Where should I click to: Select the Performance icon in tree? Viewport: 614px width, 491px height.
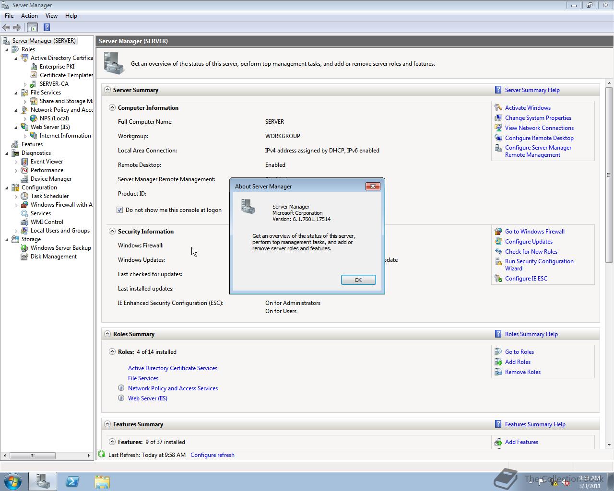(24, 170)
